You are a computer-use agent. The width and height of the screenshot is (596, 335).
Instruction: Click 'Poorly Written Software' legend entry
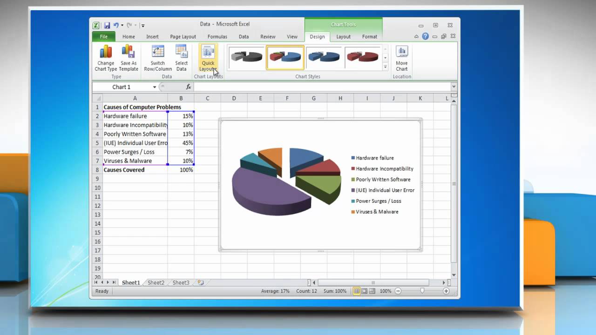tap(381, 180)
